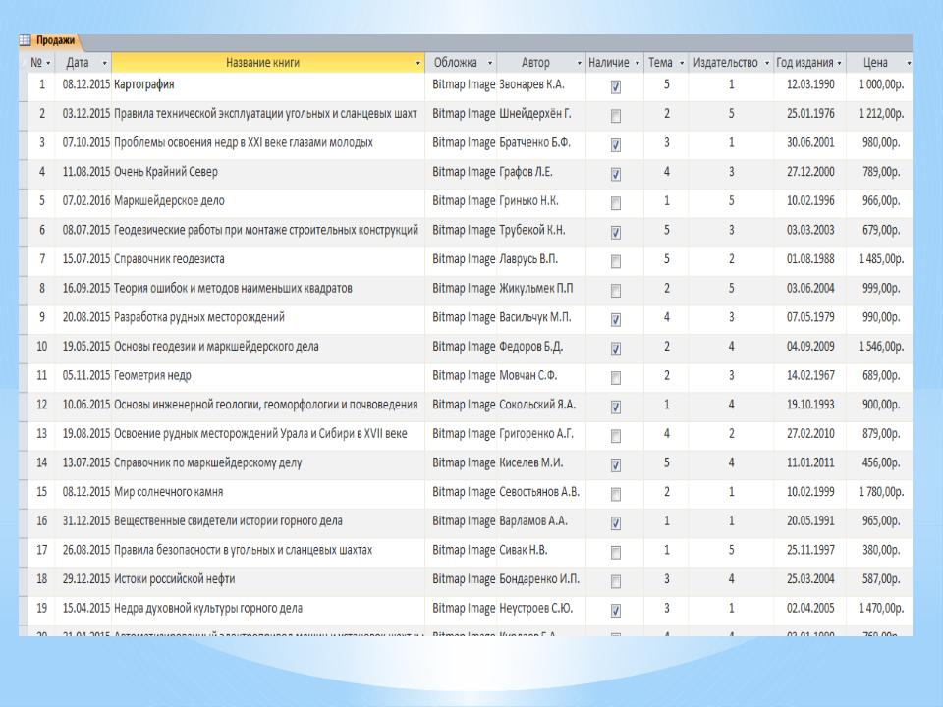Check Наличие for Жикульмек П.П row
The image size is (943, 707).
[x=615, y=291]
